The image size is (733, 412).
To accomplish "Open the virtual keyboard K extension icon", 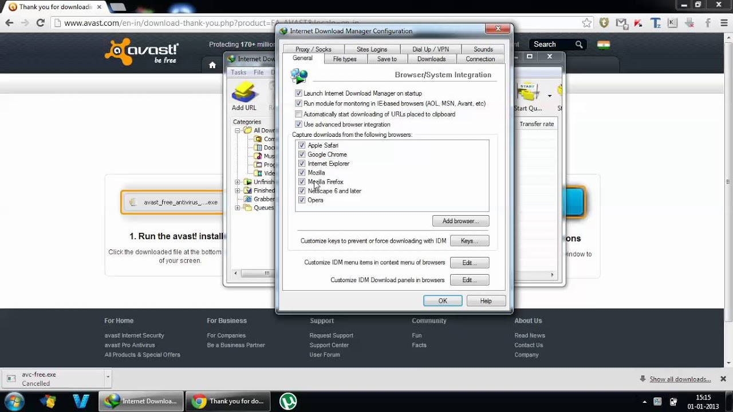I will (673, 23).
